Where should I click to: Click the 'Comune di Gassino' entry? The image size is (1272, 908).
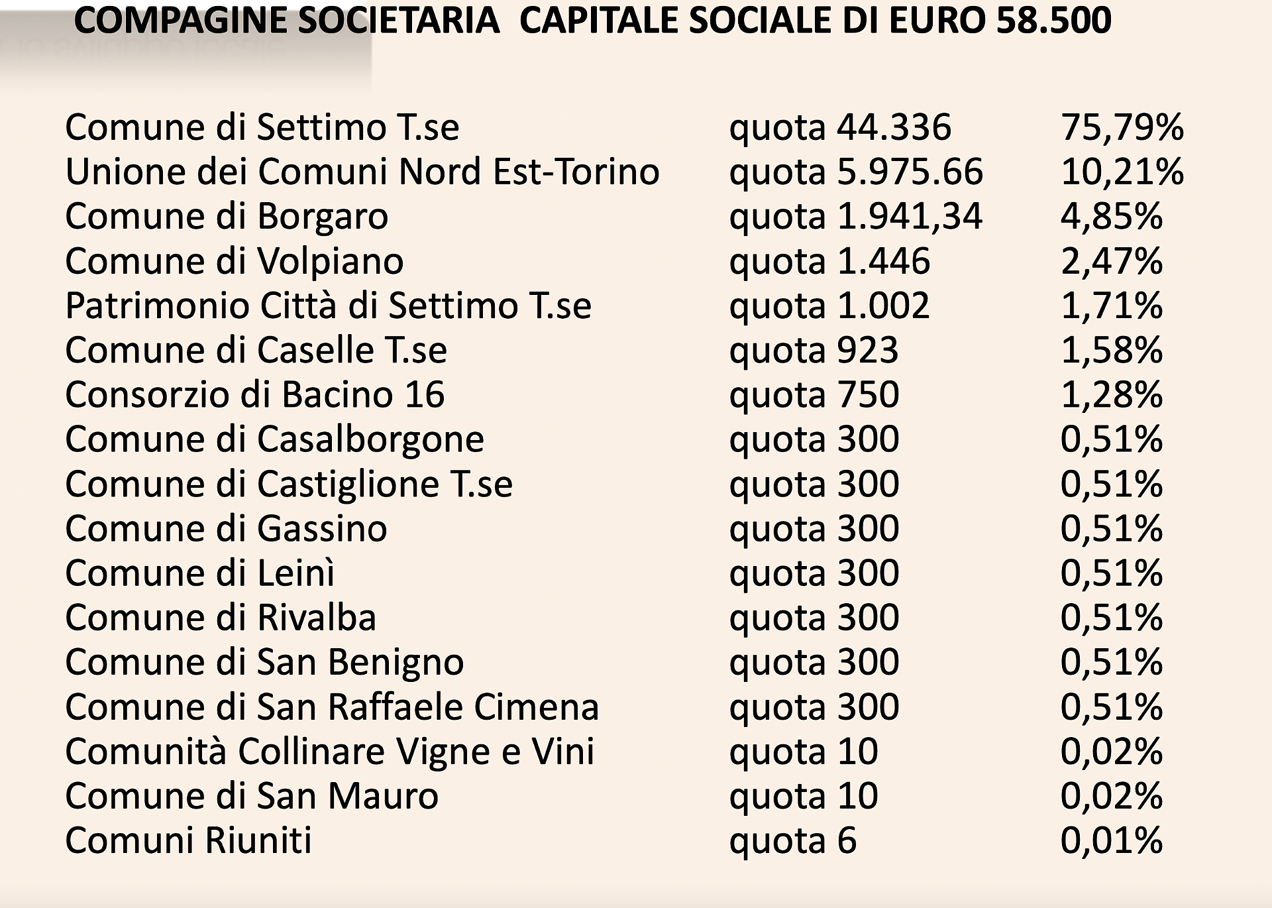(x=226, y=529)
